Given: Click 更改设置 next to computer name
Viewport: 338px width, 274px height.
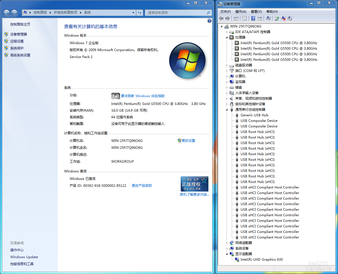Looking at the screenshot, I should pyautogui.click(x=188, y=141).
